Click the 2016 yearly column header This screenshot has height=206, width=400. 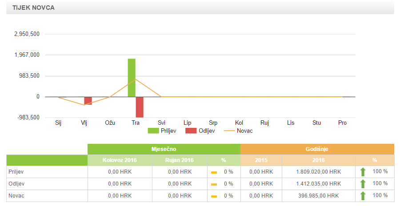pos(318,160)
